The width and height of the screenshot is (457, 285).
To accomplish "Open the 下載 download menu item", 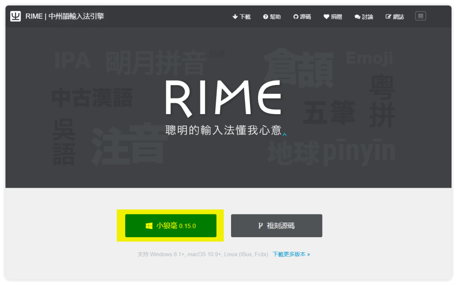I will pyautogui.click(x=242, y=17).
